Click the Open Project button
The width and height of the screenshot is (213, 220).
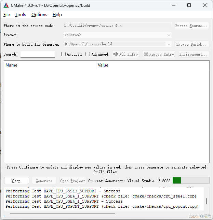[x=72, y=181]
